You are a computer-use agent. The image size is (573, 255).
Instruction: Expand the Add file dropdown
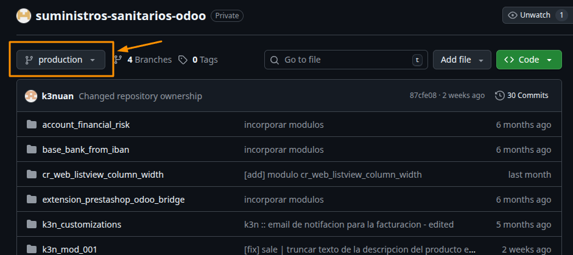pos(462,60)
